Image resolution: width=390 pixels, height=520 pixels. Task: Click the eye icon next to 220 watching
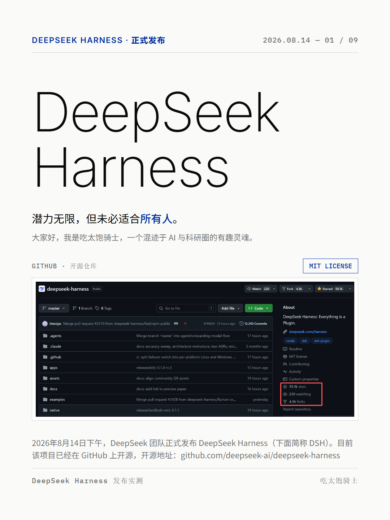[x=285, y=394]
